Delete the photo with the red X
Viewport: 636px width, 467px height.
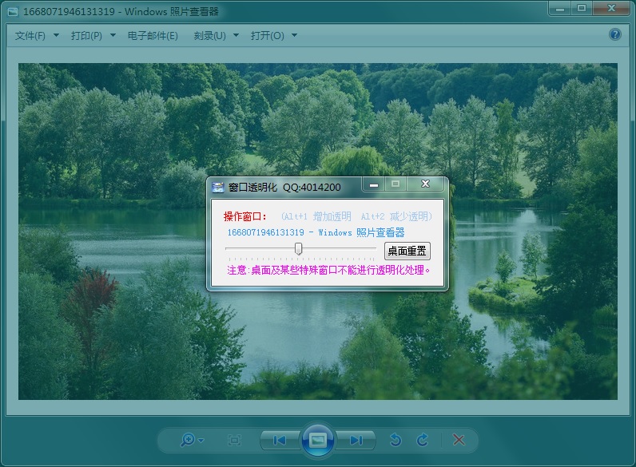(459, 440)
